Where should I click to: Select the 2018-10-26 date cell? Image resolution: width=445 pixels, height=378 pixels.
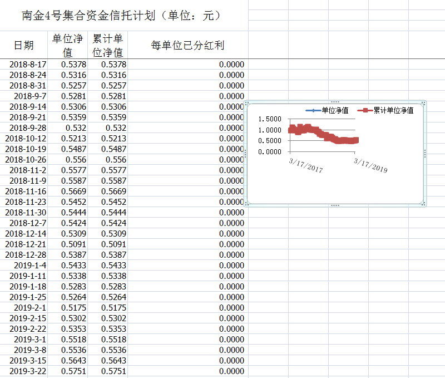coord(24,160)
